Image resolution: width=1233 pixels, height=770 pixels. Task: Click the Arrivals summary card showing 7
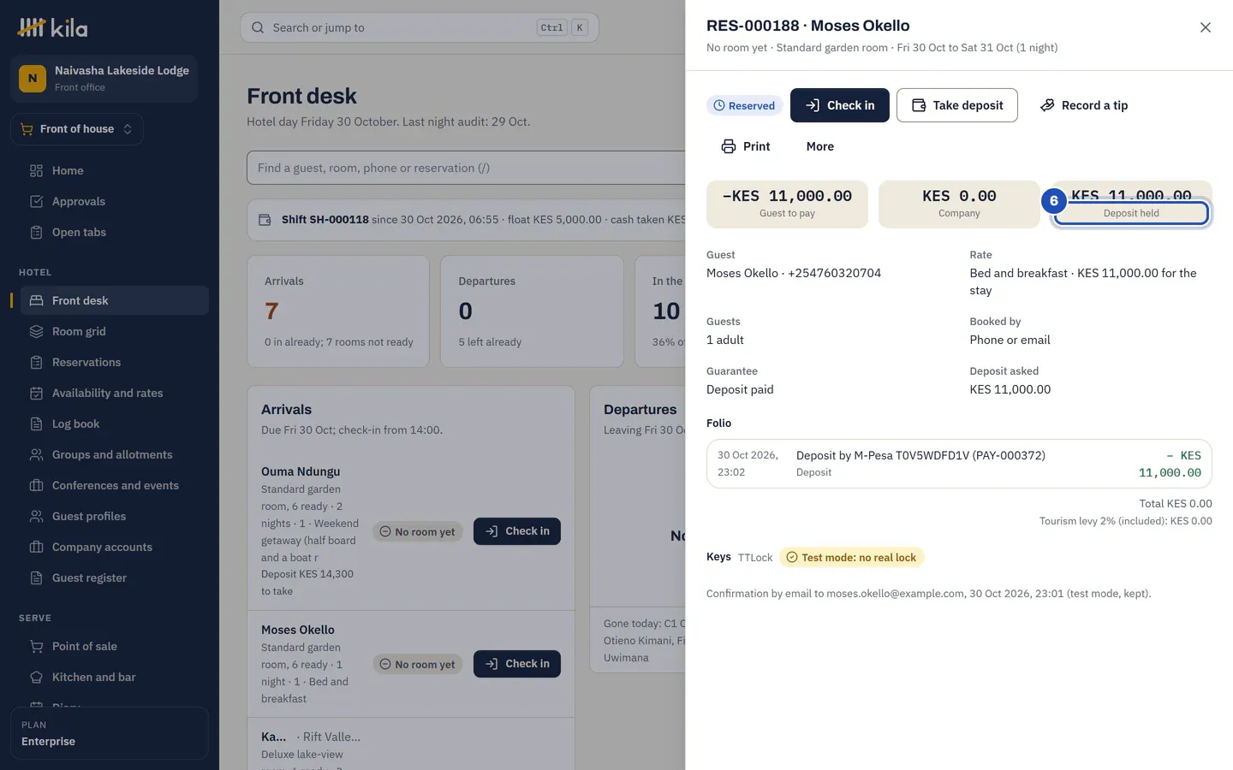coord(338,311)
